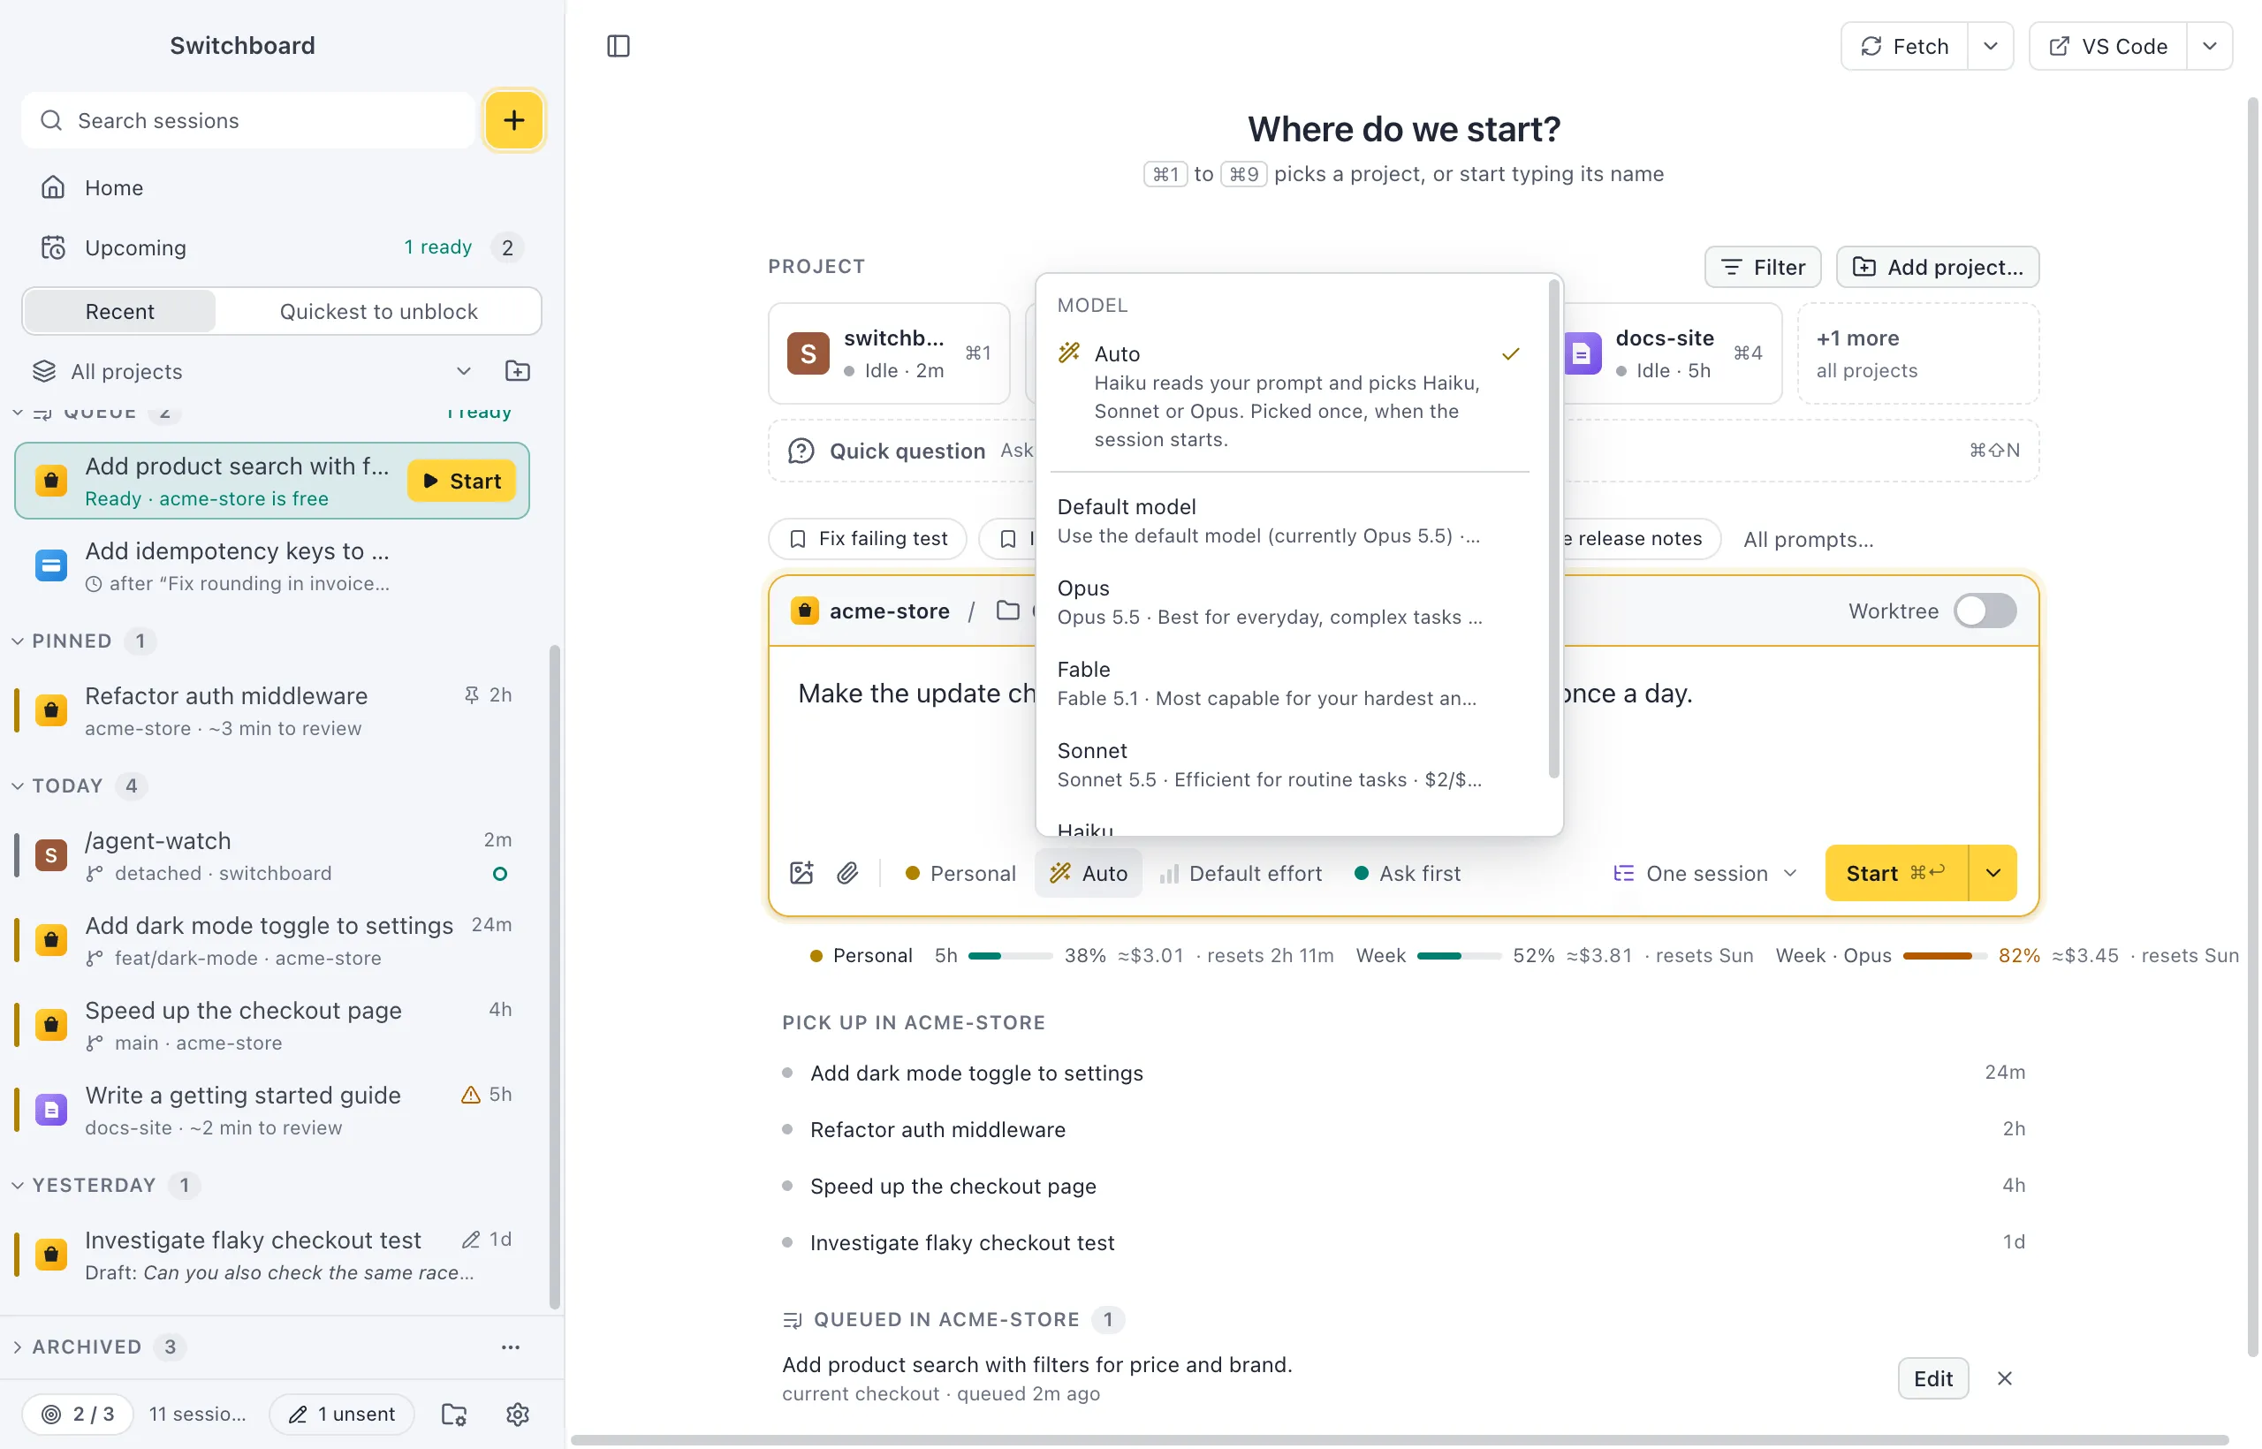Click the model menu scrollbar
The image size is (2262, 1449).
pyautogui.click(x=1553, y=528)
